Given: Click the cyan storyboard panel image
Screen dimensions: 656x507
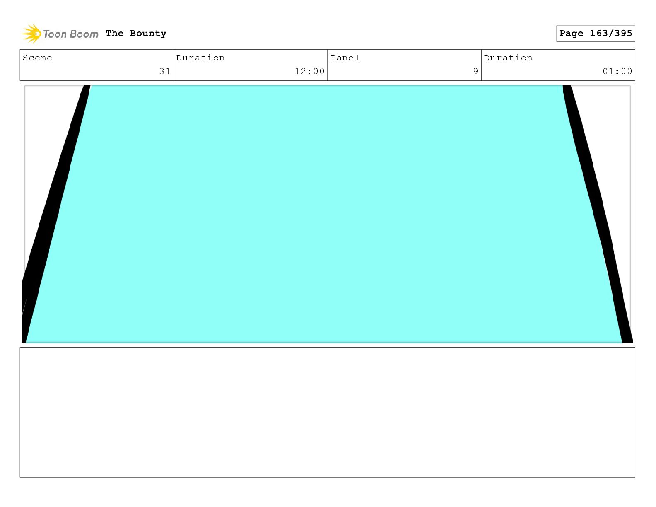Looking at the screenshot, I should pos(327,214).
